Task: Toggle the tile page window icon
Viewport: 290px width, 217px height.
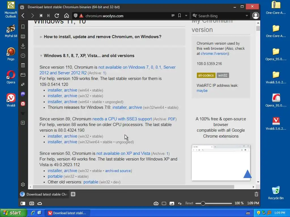Action: pyautogui.click(x=164, y=203)
